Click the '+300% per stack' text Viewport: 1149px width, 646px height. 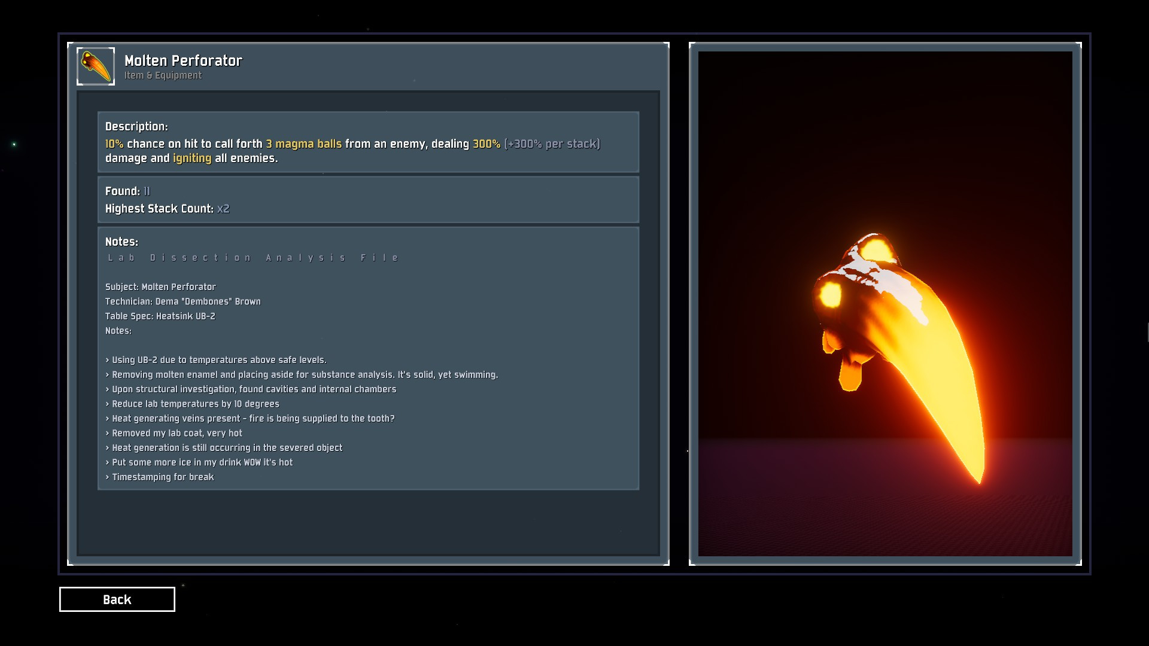(x=552, y=144)
